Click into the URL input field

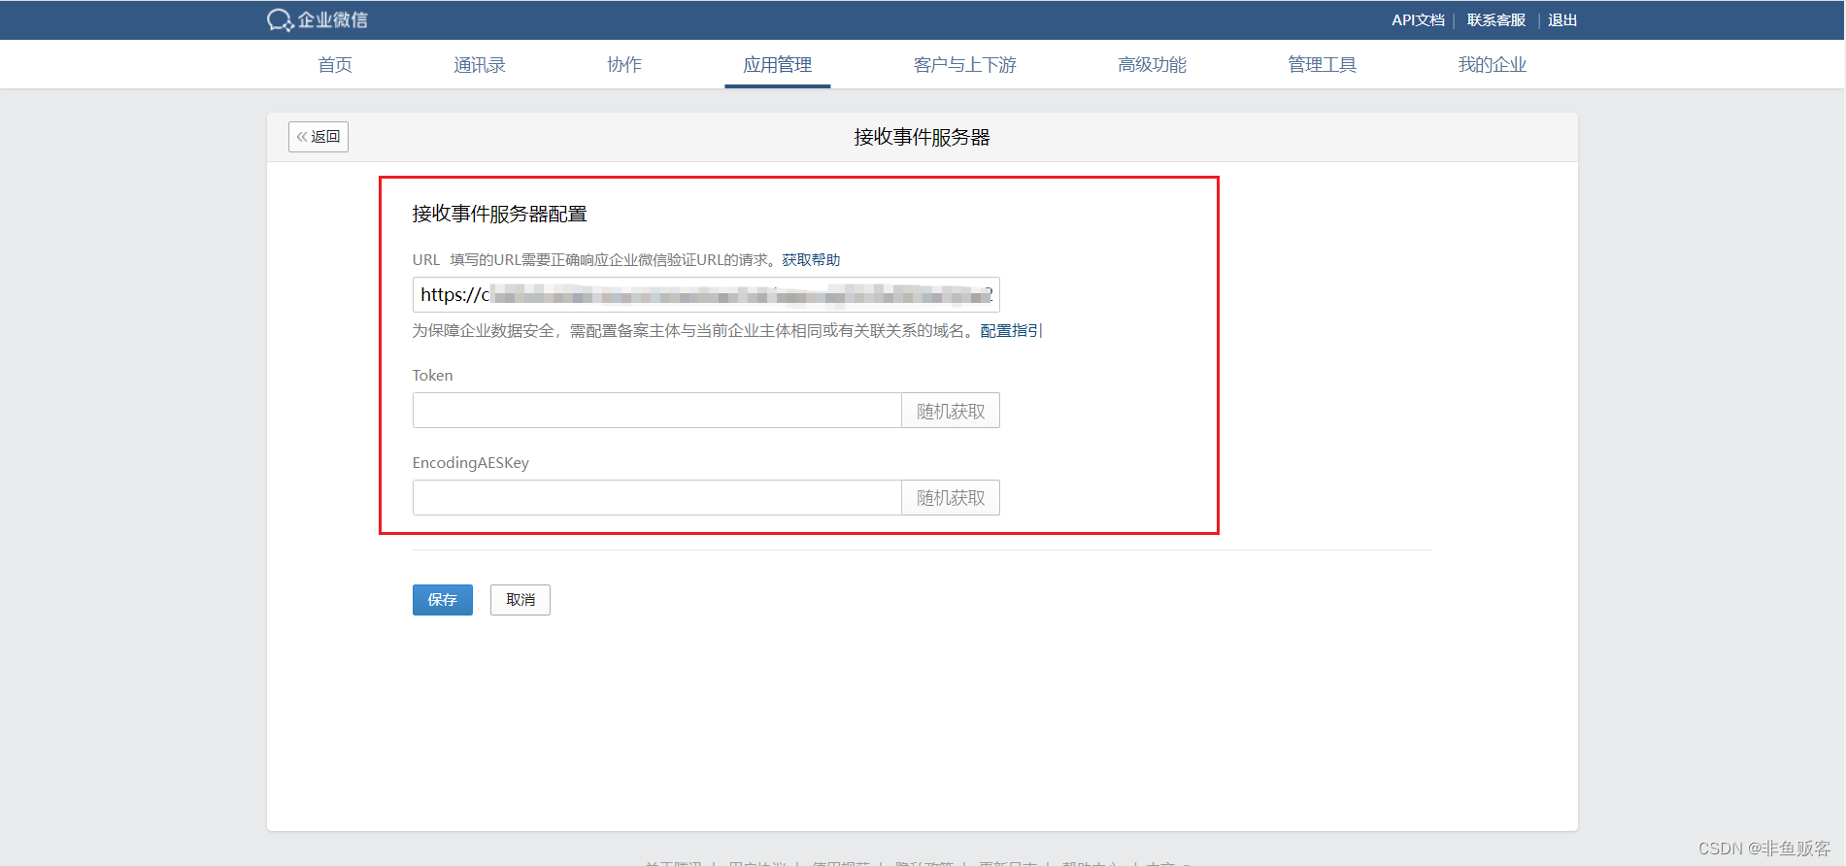pyautogui.click(x=706, y=295)
